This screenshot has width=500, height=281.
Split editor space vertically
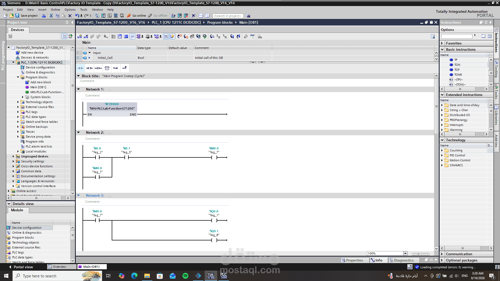click(x=207, y=16)
